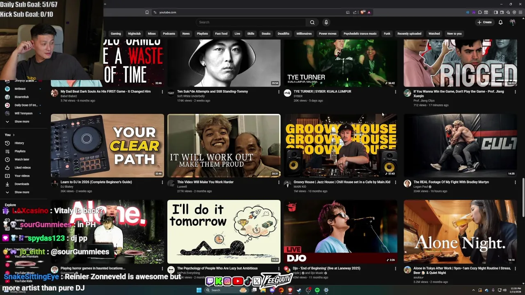
Task: Open Djo End of Beginning video title
Action: [x=326, y=268]
